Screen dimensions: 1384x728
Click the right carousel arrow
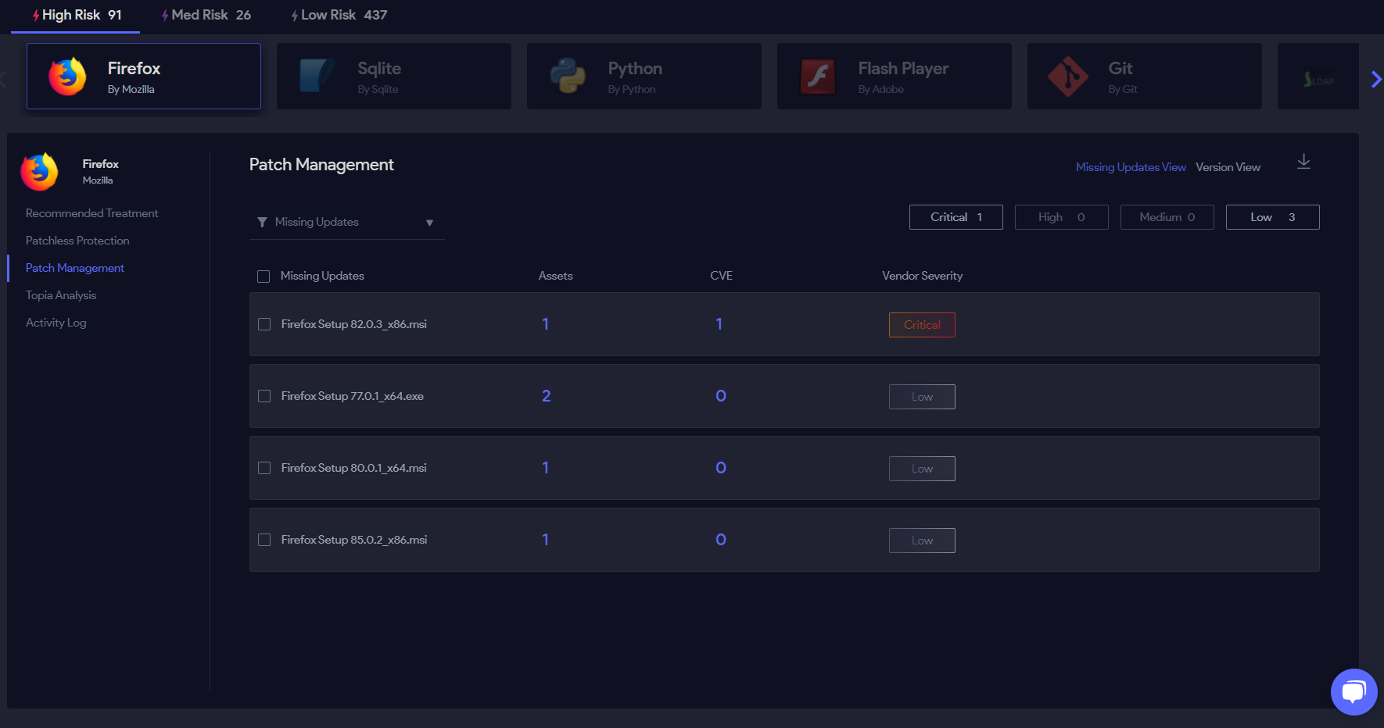click(x=1375, y=79)
